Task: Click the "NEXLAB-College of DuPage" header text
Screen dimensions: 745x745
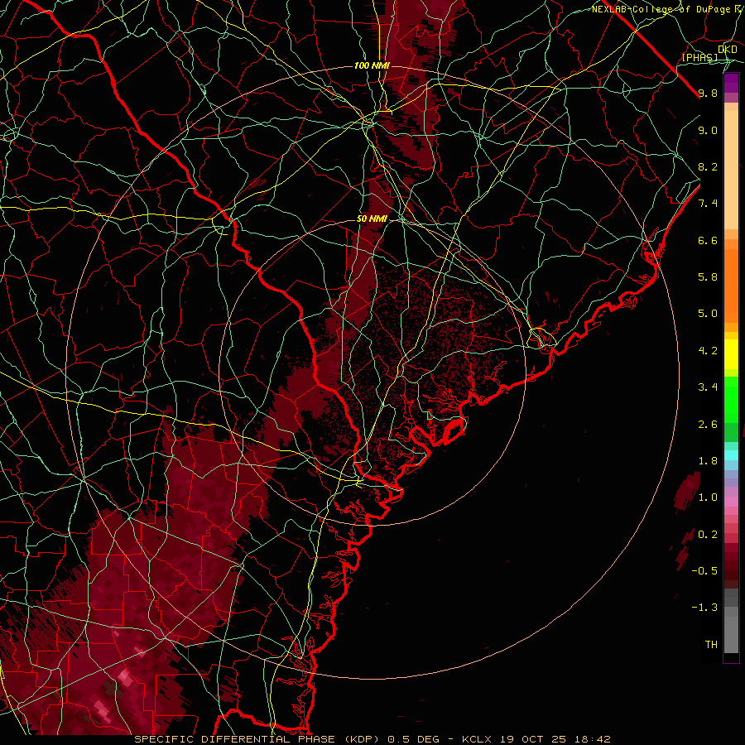Action: [661, 9]
